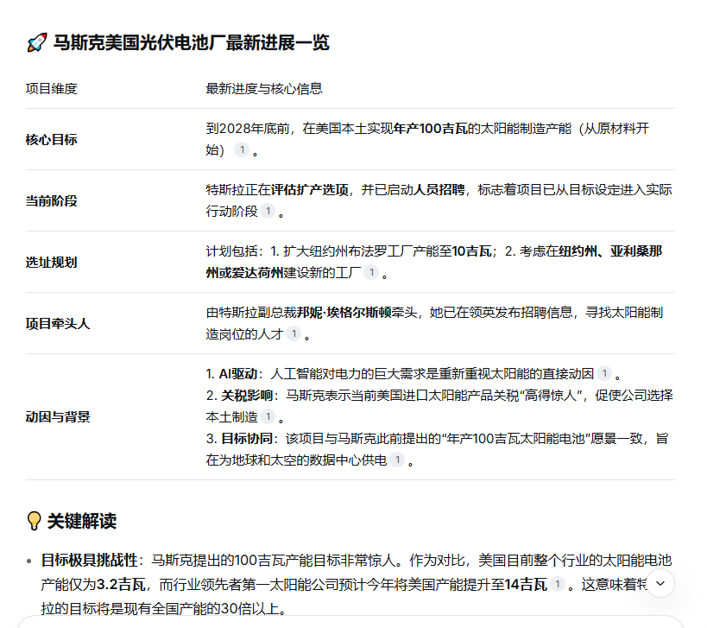
Task: Open citation 1 after 目标协同 item
Action: [x=397, y=460]
